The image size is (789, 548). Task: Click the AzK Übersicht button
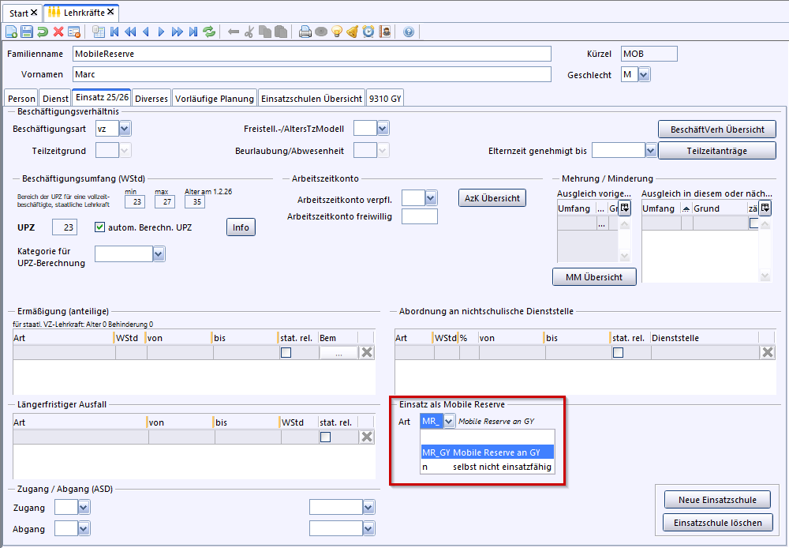tap(492, 198)
